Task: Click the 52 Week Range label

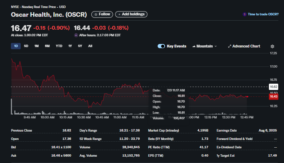Action: [90, 139]
